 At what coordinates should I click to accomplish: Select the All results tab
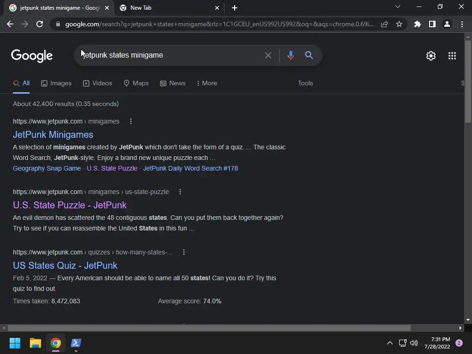(x=21, y=83)
